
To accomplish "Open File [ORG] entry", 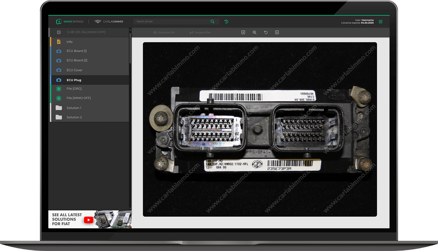I will pyautogui.click(x=90, y=89).
